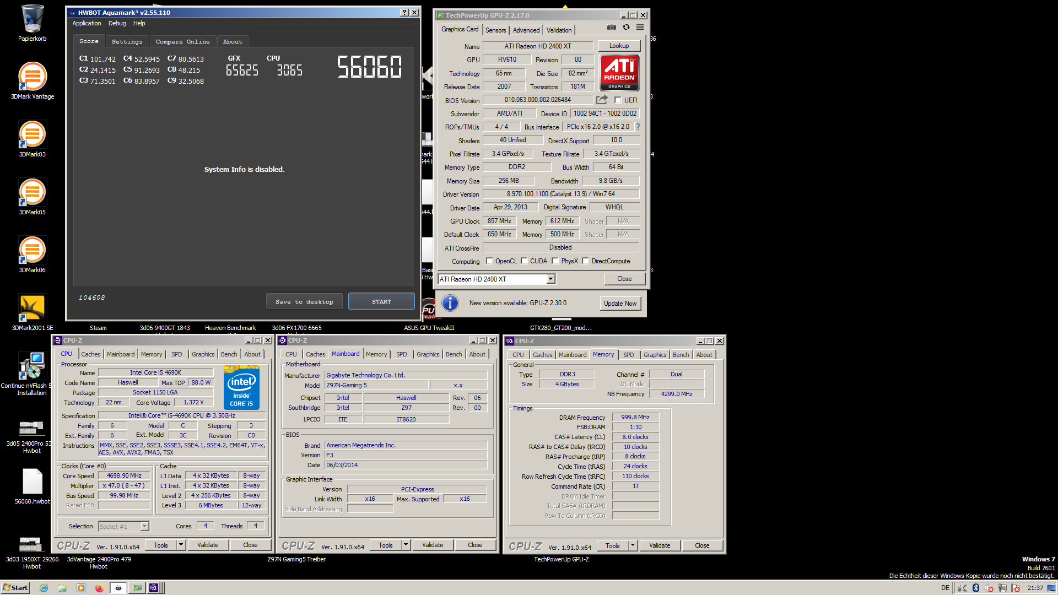Open Continue nVFlash Installation desktop icon
Viewport: 1058px width, 595px height.
point(32,374)
